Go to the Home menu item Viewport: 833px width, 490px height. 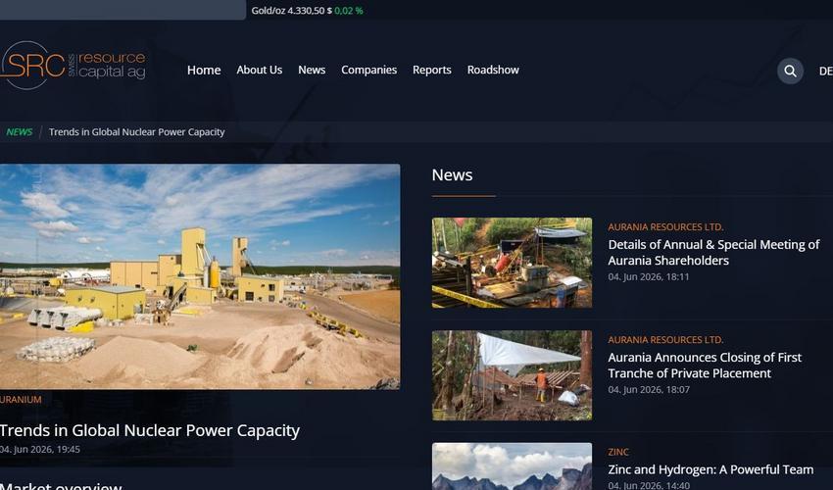tap(204, 71)
